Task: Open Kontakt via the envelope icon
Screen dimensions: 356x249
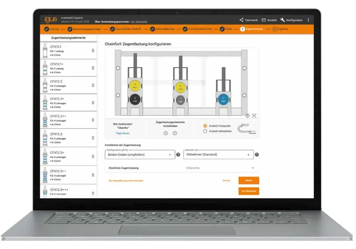Action: 264,20
